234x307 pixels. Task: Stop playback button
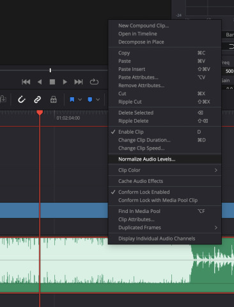pyautogui.click(x=52, y=82)
